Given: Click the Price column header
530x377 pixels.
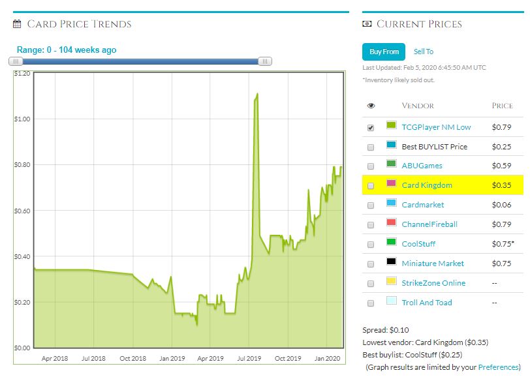Looking at the screenshot, I should pos(503,106).
